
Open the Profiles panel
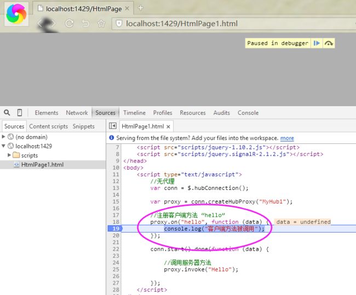coord(163,113)
